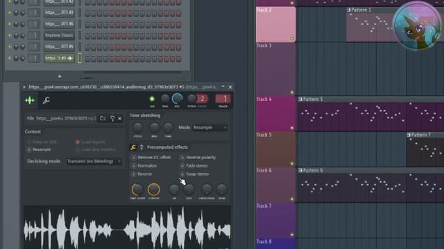444x249 pixels.
Task: Select https 073 #4 channel button
Action: click(x=59, y=47)
